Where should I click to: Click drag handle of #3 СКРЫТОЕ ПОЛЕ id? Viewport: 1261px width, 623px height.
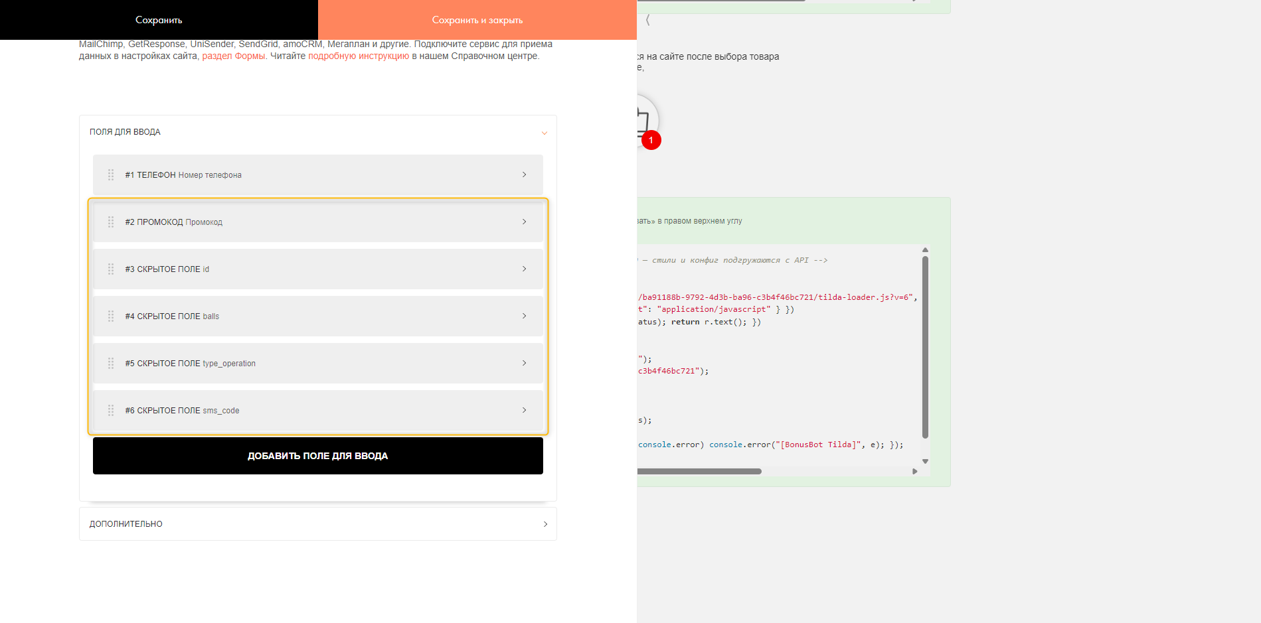[111, 269]
